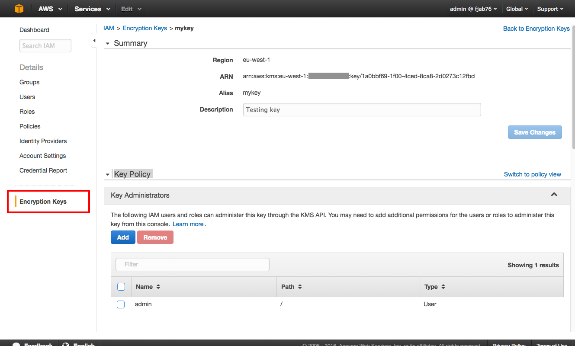The image size is (575, 346).
Task: Collapse the Key Administrators panel chevron
Action: 554,195
